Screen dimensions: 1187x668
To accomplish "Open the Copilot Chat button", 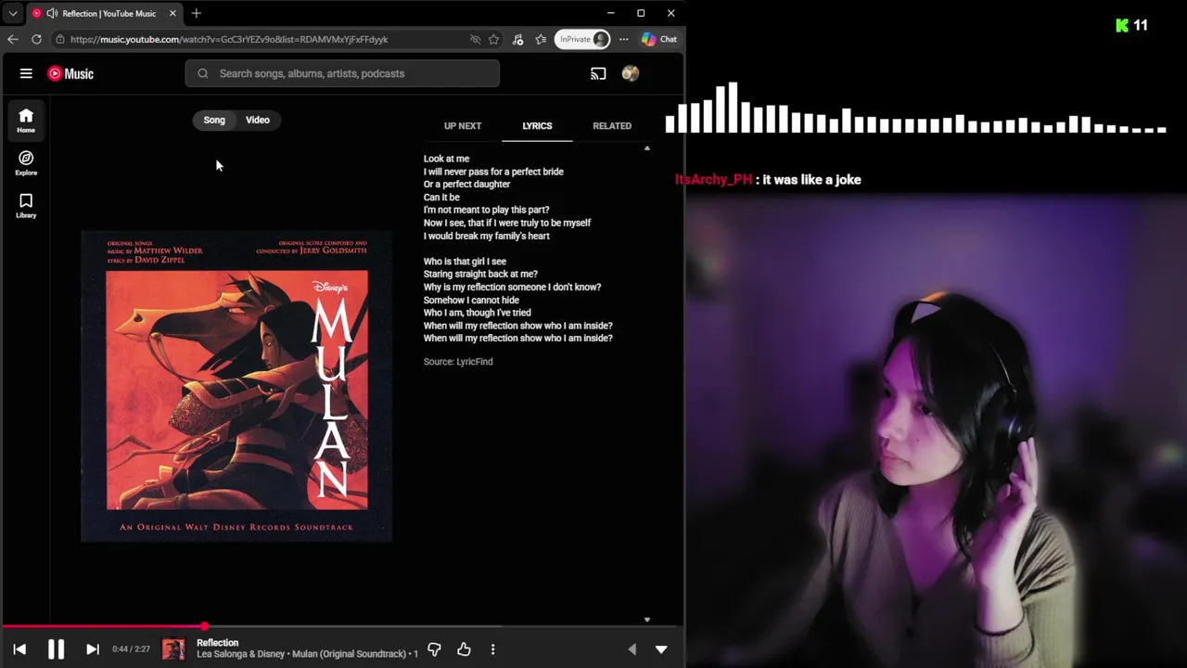I will [x=659, y=39].
